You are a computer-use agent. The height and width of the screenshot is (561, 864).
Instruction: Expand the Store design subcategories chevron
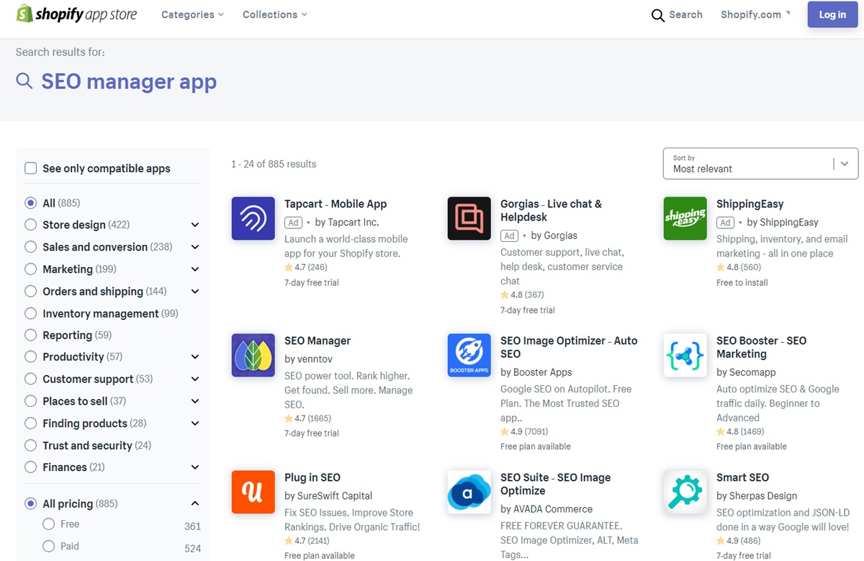pyautogui.click(x=194, y=225)
